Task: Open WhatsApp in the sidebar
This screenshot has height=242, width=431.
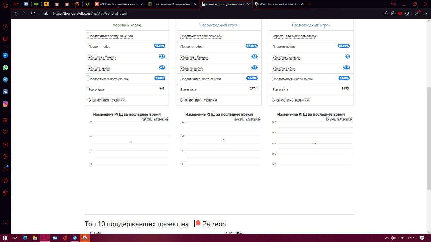Action: coord(5,68)
